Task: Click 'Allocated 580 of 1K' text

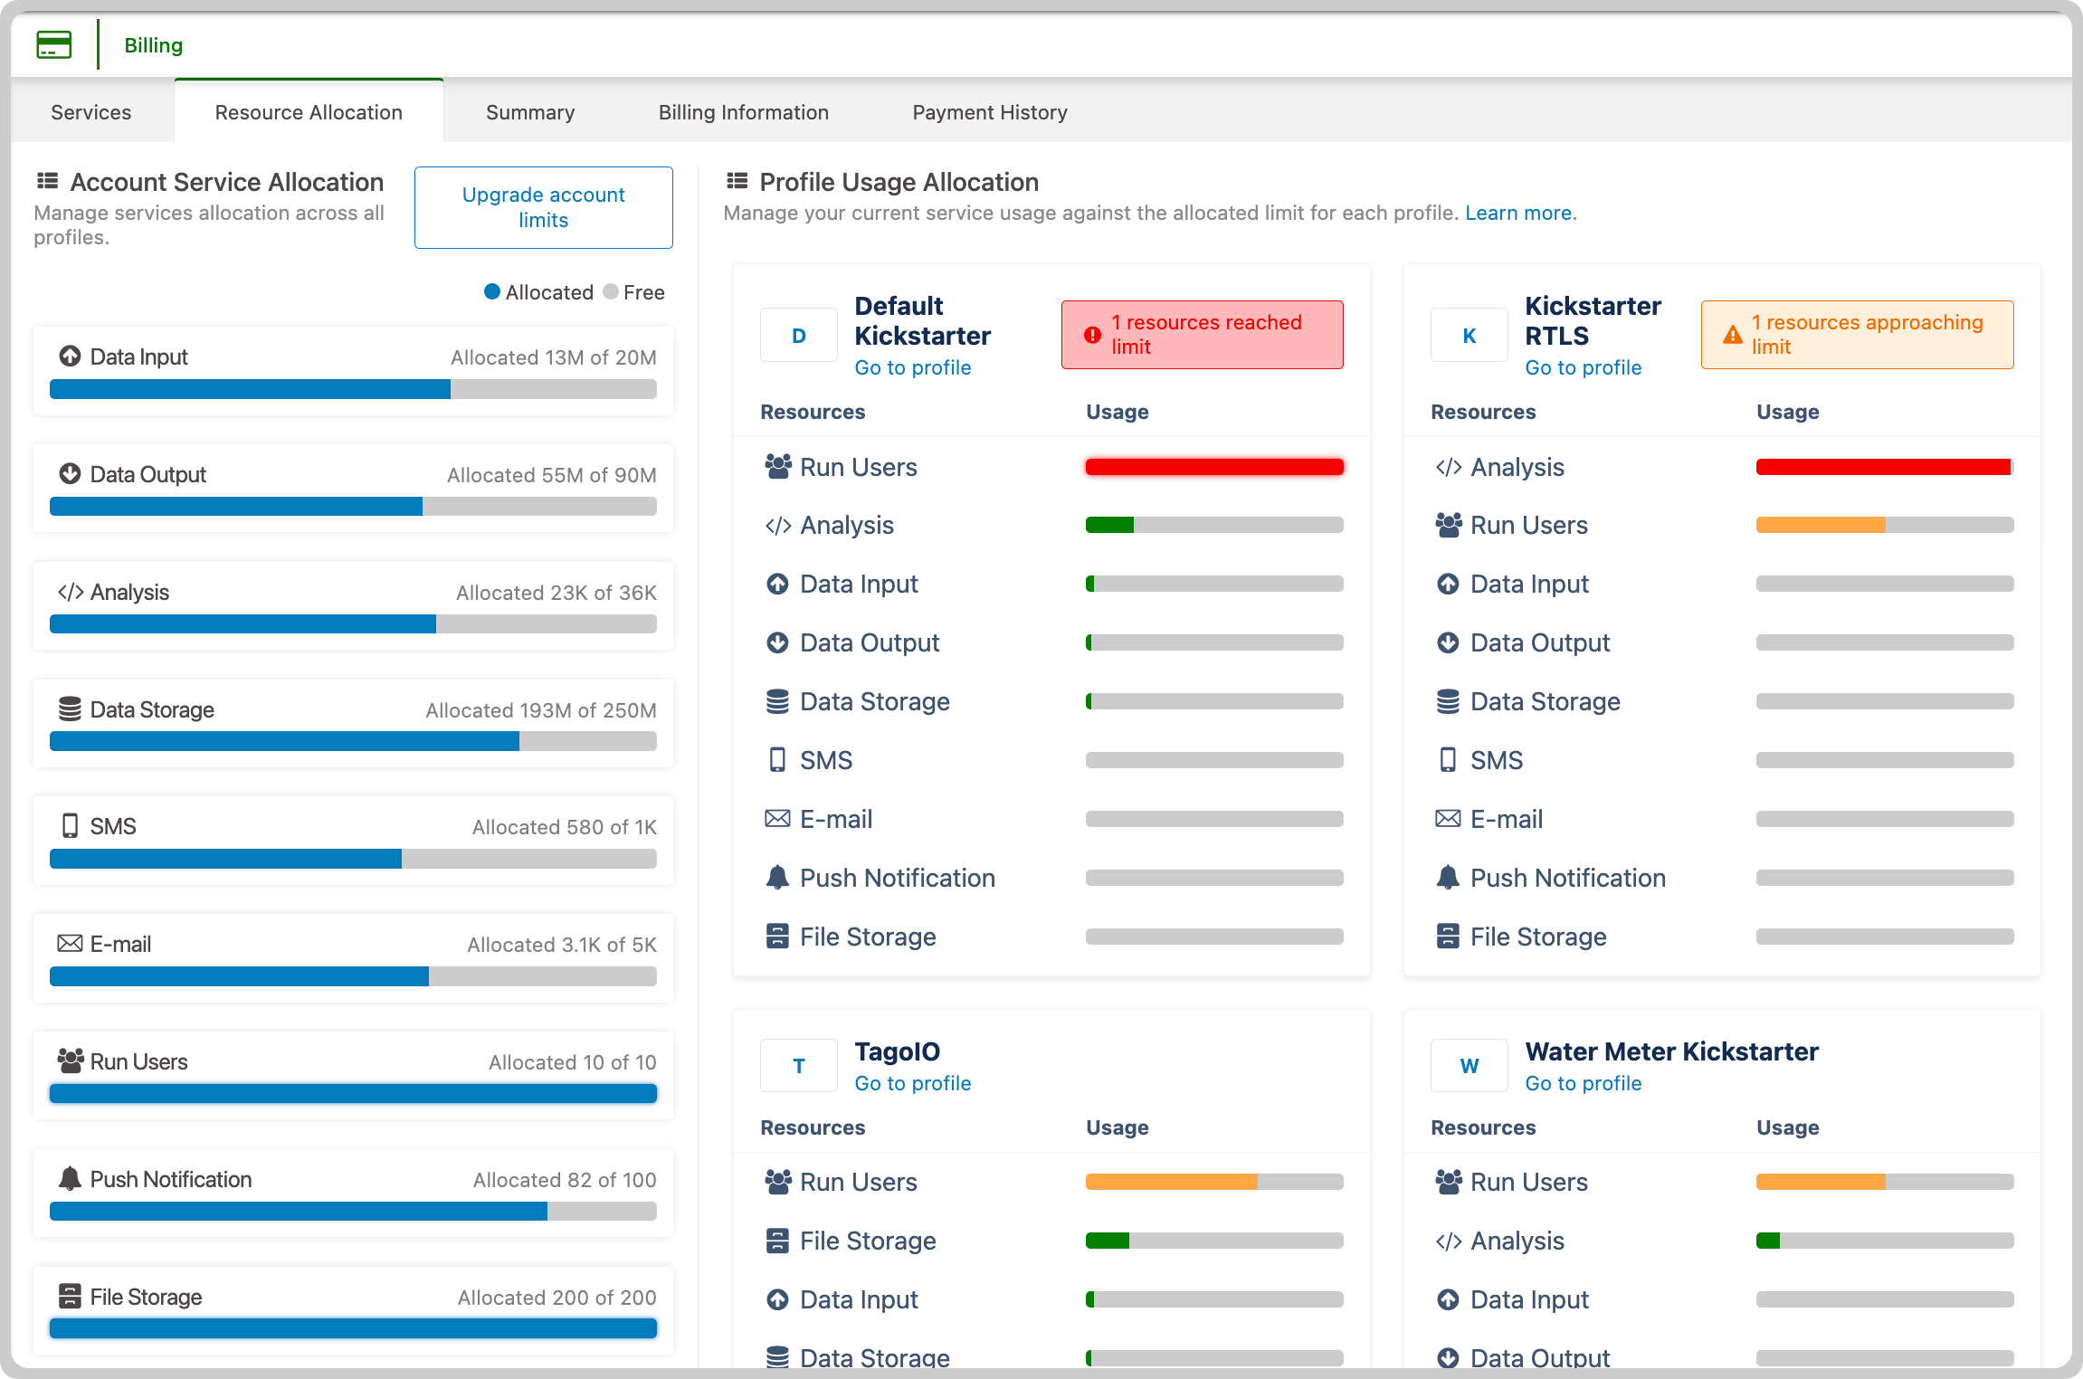Action: pos(565,827)
